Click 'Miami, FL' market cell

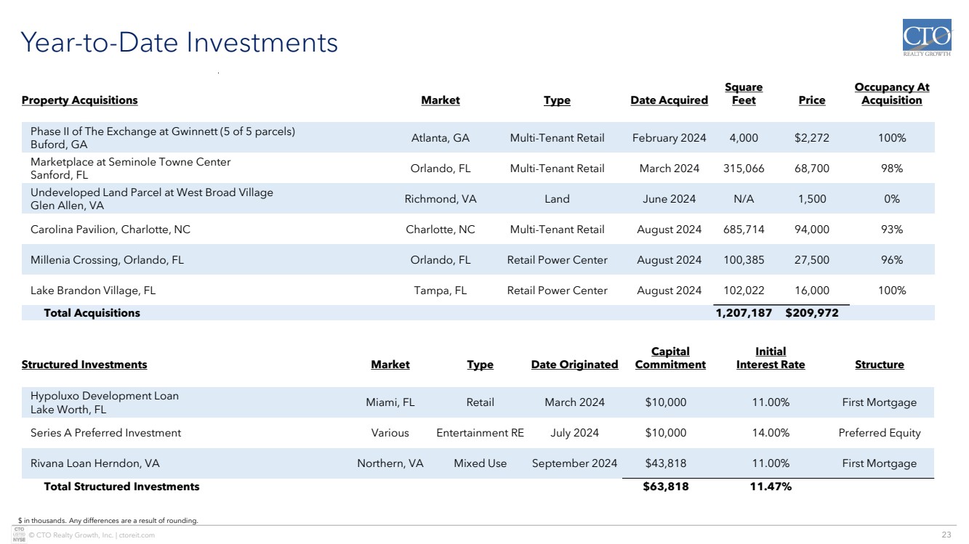(x=390, y=402)
